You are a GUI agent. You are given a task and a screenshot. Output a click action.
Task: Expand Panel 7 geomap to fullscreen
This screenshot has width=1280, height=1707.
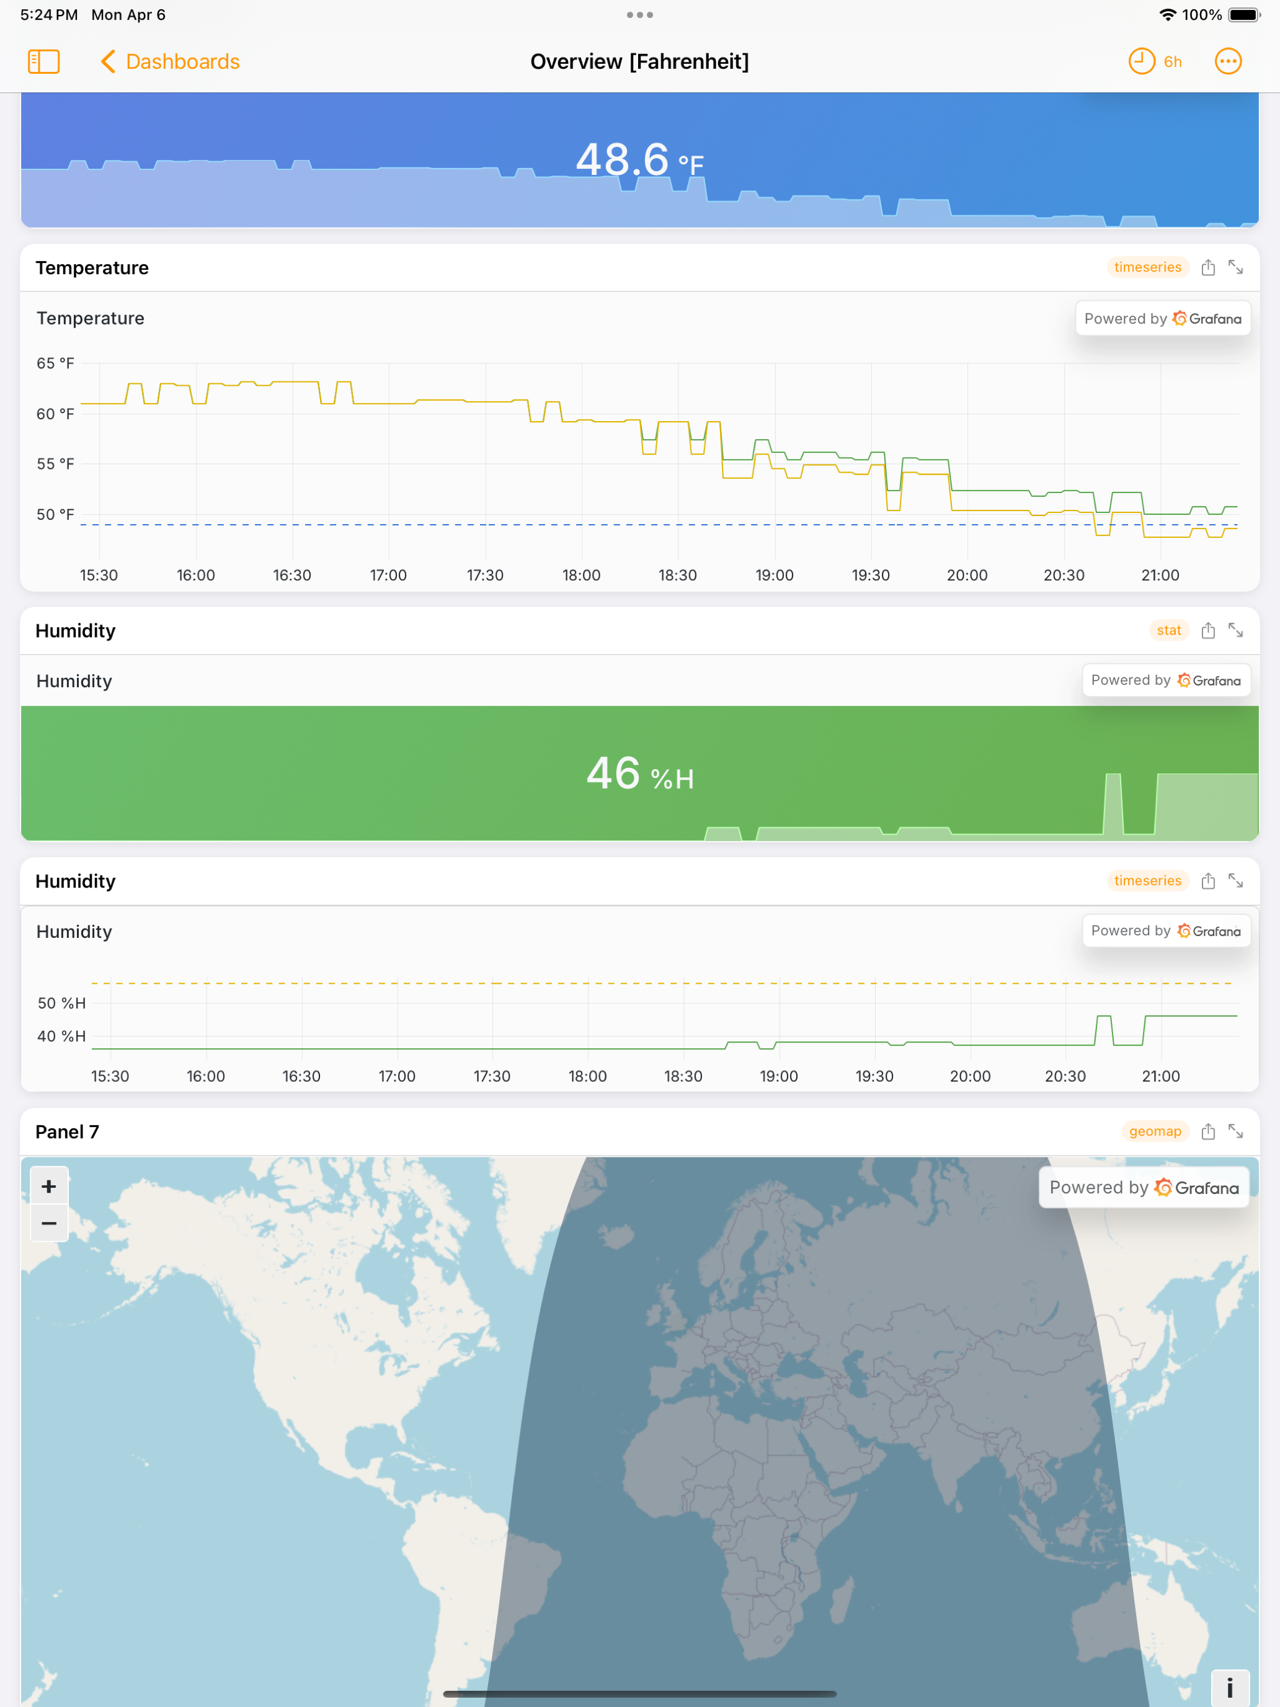(1235, 1132)
